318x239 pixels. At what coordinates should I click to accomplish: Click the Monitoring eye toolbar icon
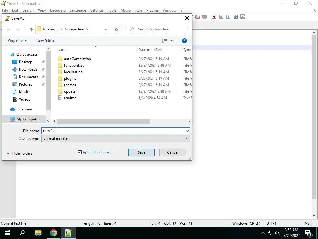205,17
